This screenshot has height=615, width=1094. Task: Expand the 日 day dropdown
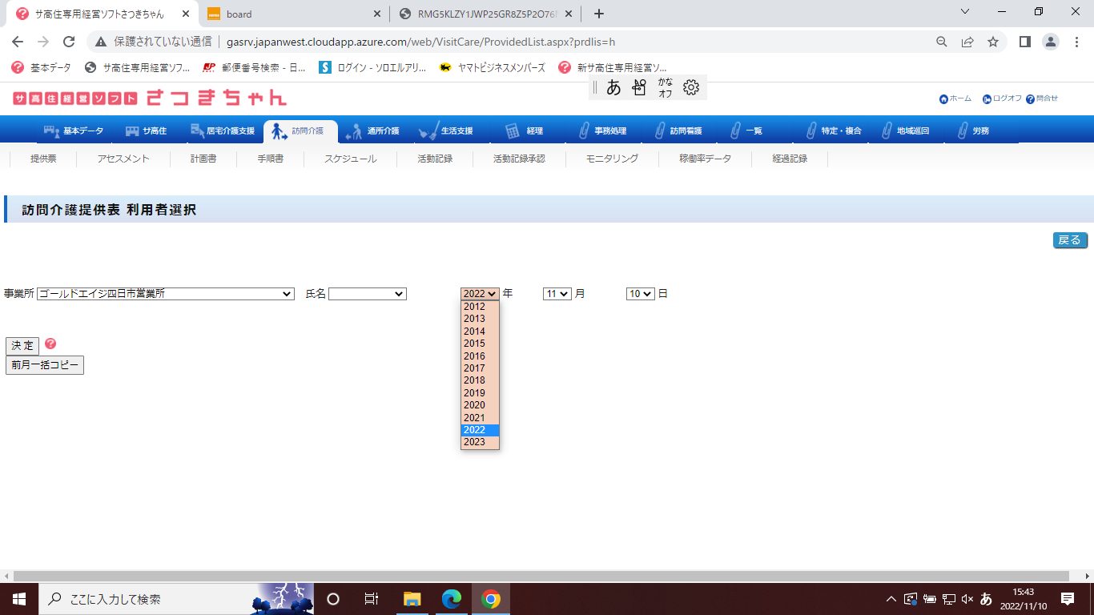pos(640,294)
